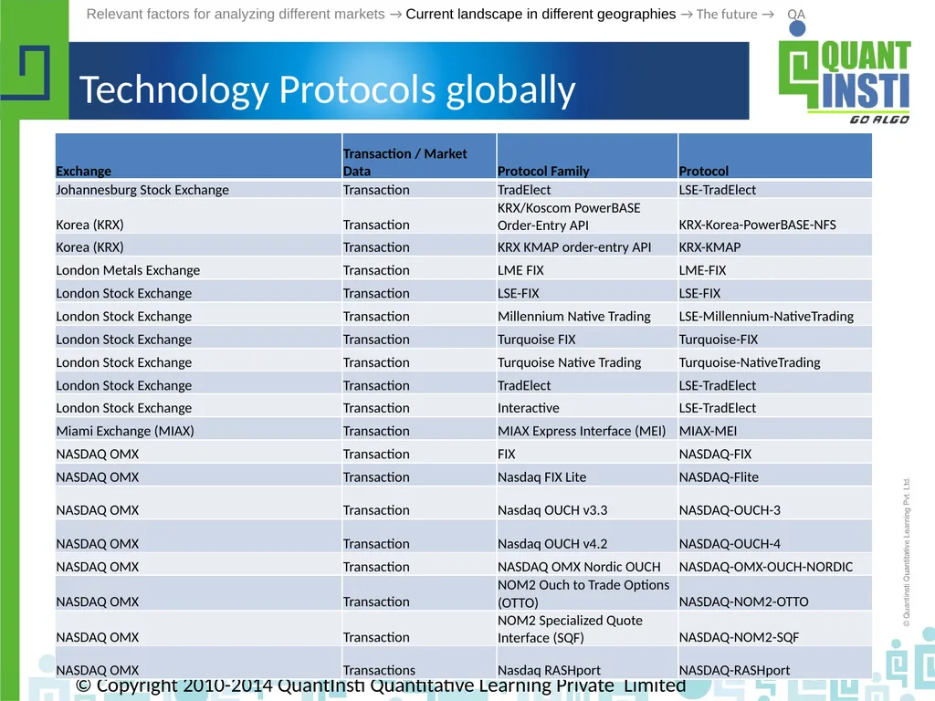This screenshot has height=701, width=935.
Task: Select the 'Nasdaq RASHport' protocol family cell
Action: pos(587,663)
